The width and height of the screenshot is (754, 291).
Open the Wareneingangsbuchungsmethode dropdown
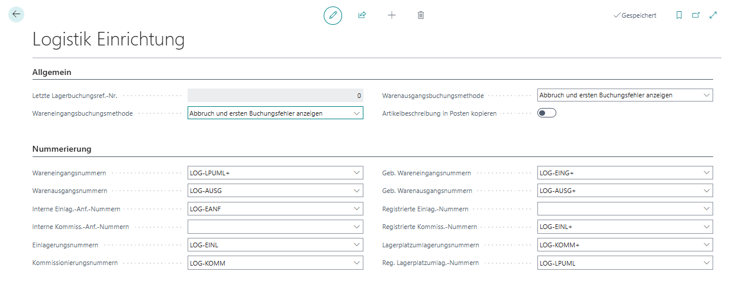point(356,113)
